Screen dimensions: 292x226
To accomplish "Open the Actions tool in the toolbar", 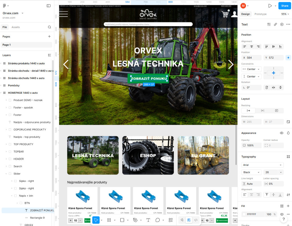I will pyautogui.click(x=171, y=220).
